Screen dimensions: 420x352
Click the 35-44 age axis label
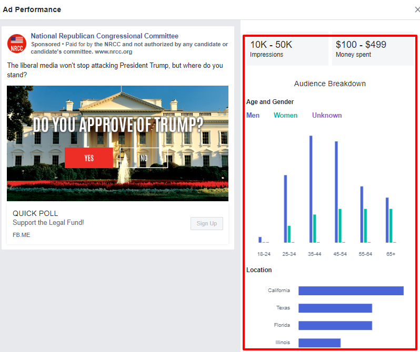(314, 254)
